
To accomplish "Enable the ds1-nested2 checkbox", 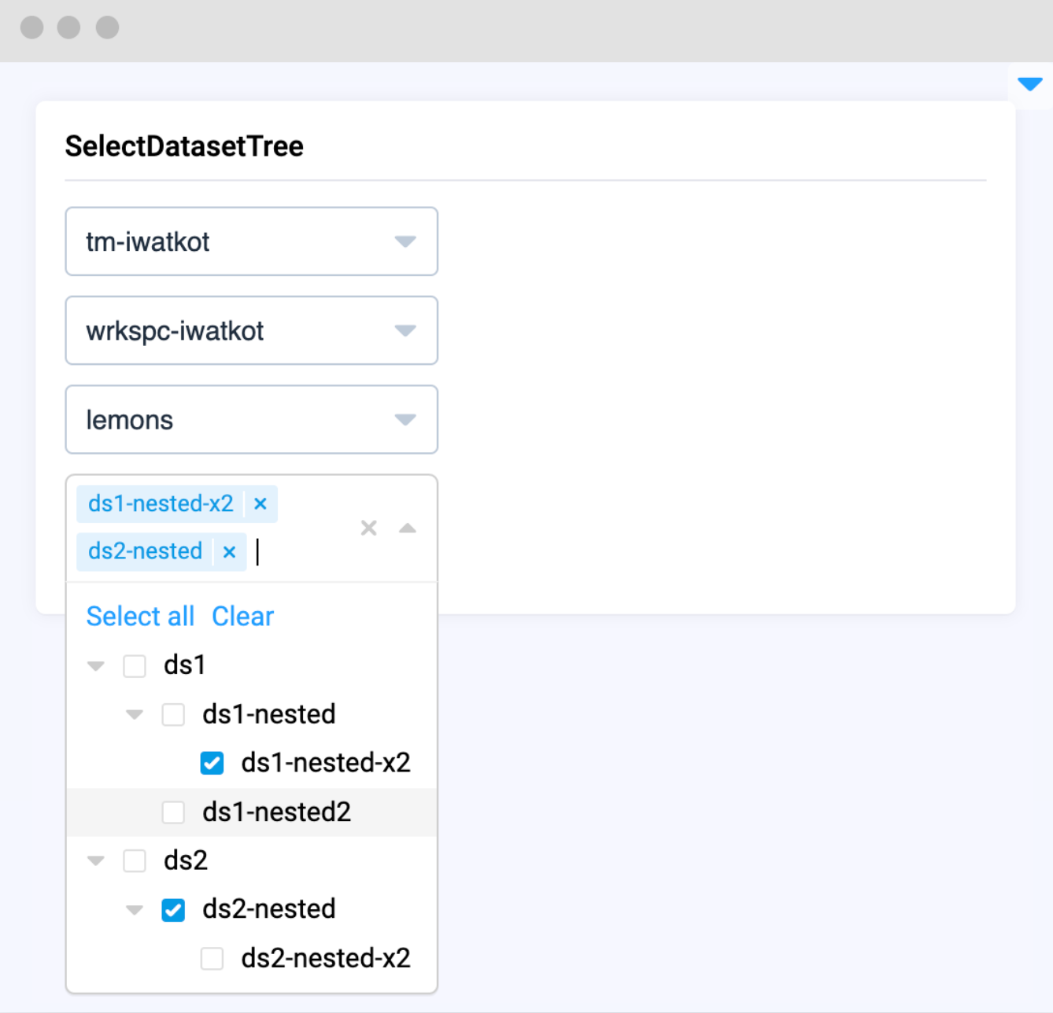I will (x=173, y=812).
